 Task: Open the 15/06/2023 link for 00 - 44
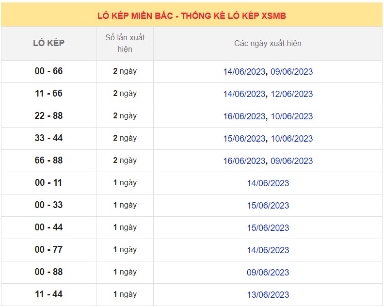click(x=268, y=228)
